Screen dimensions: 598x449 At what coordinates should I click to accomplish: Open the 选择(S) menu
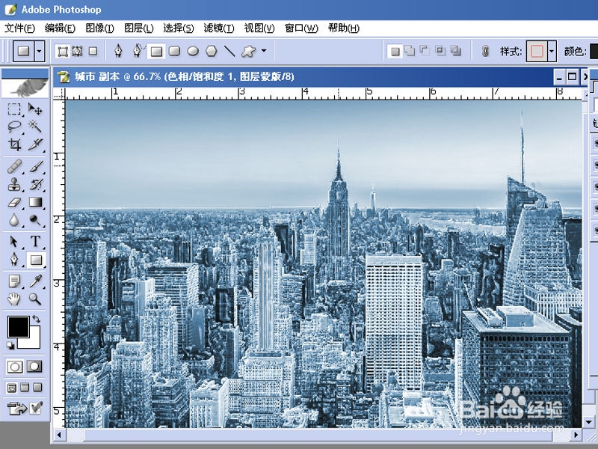tap(179, 28)
